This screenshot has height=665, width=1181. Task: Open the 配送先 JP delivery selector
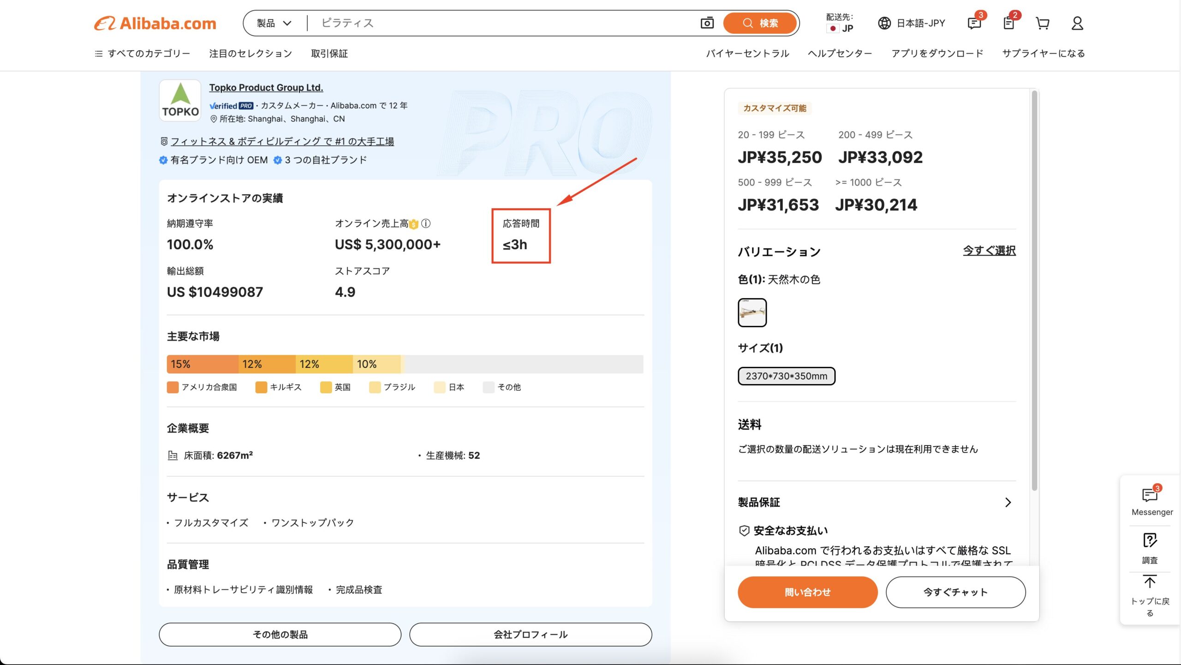840,23
